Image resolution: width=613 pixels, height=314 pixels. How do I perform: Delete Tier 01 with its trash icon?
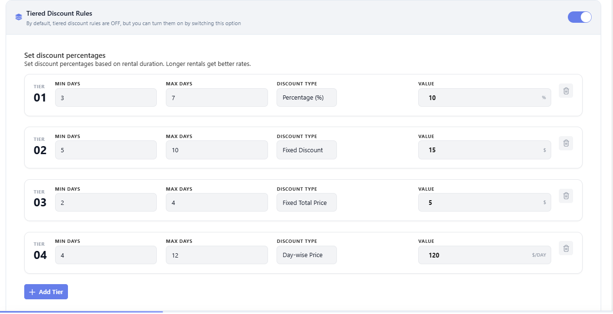click(x=566, y=91)
